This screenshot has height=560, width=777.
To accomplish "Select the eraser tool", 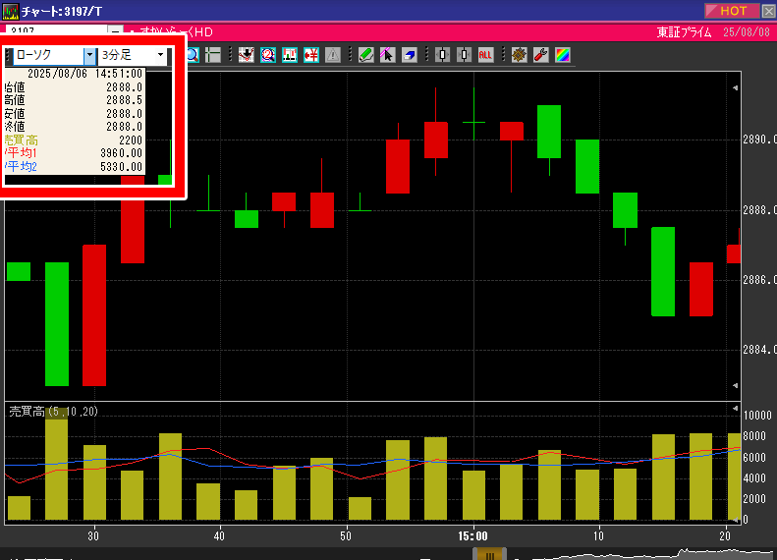I will click(x=409, y=55).
